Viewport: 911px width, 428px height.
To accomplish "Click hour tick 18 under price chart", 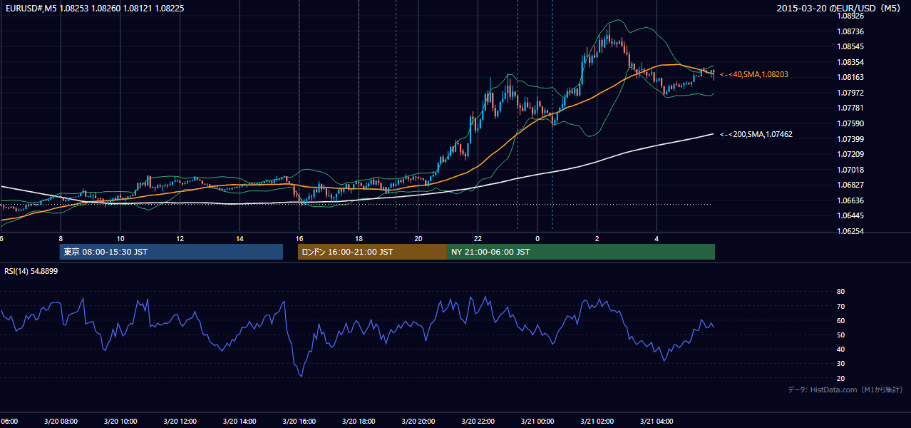I will pyautogui.click(x=359, y=238).
